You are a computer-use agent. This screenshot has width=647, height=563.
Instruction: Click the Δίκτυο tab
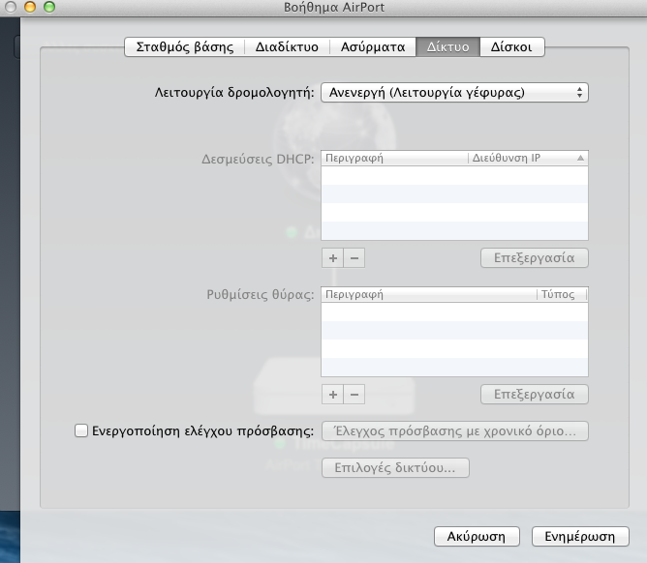pyautogui.click(x=447, y=47)
